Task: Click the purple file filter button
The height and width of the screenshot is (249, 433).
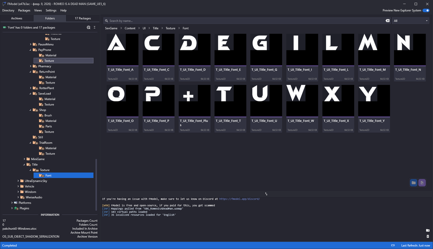Action: tap(422, 183)
